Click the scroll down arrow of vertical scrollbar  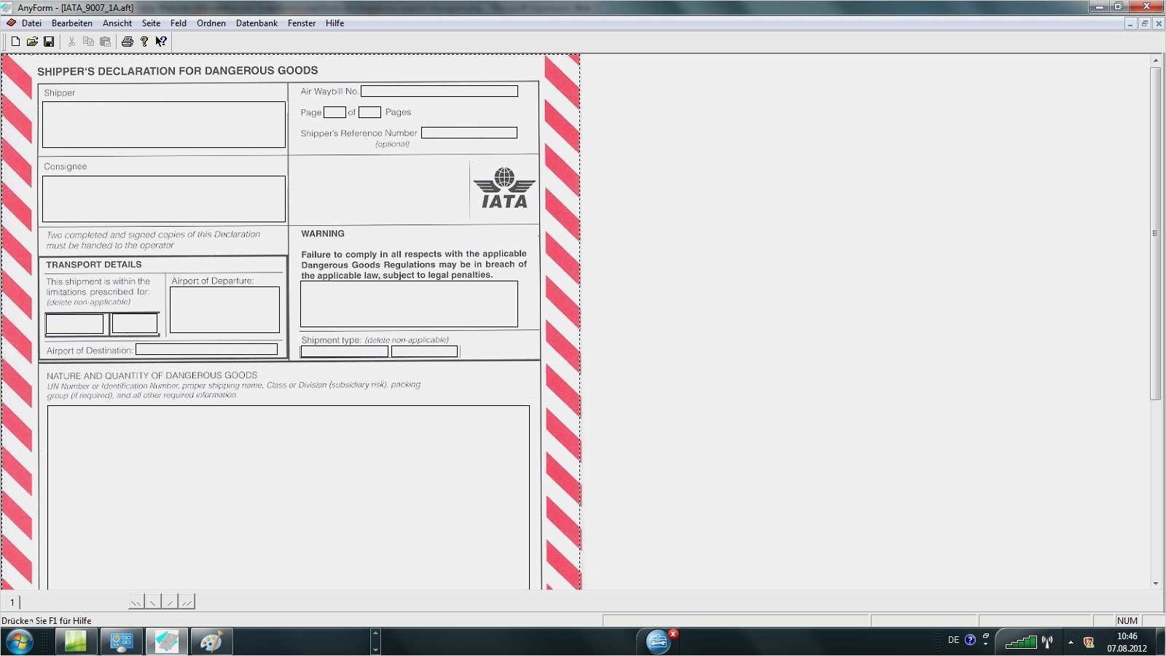click(1156, 584)
